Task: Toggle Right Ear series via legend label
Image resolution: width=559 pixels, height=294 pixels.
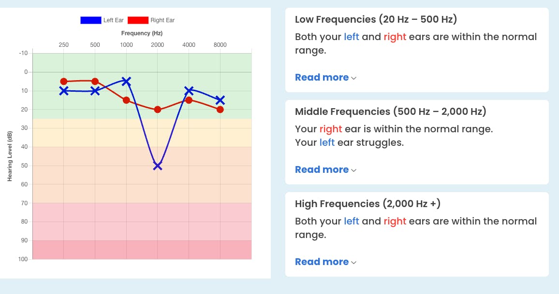Action: click(162, 20)
